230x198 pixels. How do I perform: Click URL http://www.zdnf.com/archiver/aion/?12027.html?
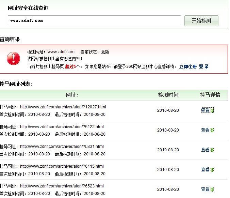pos(63,107)
